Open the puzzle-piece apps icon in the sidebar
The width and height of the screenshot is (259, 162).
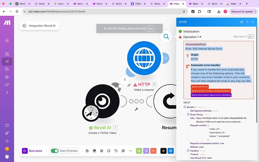tap(7, 77)
